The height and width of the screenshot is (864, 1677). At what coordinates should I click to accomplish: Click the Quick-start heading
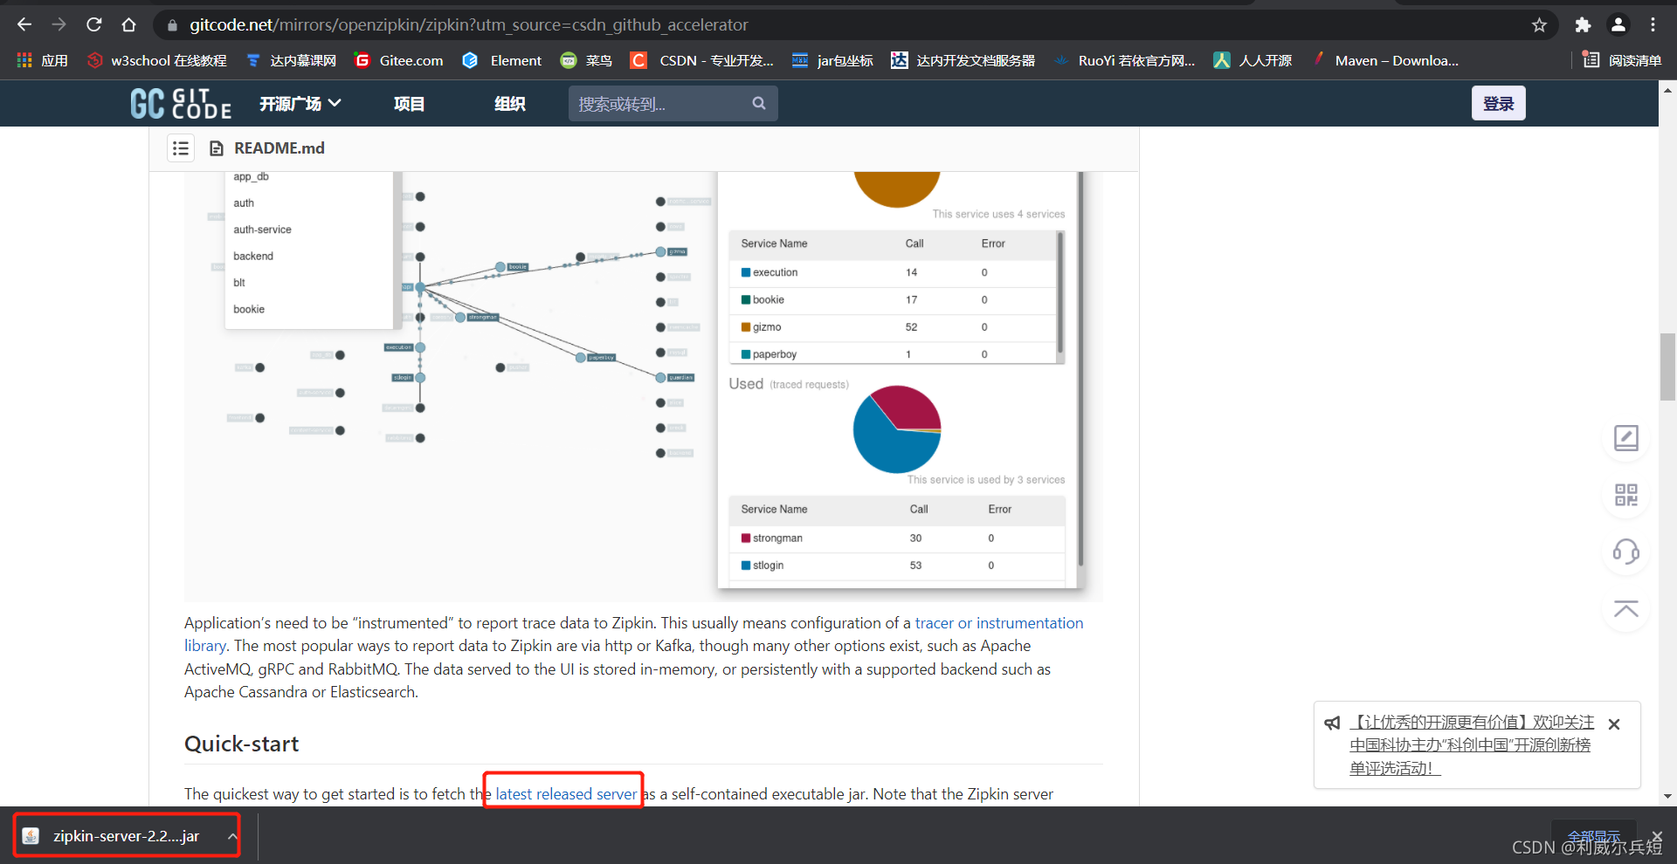pos(241,744)
